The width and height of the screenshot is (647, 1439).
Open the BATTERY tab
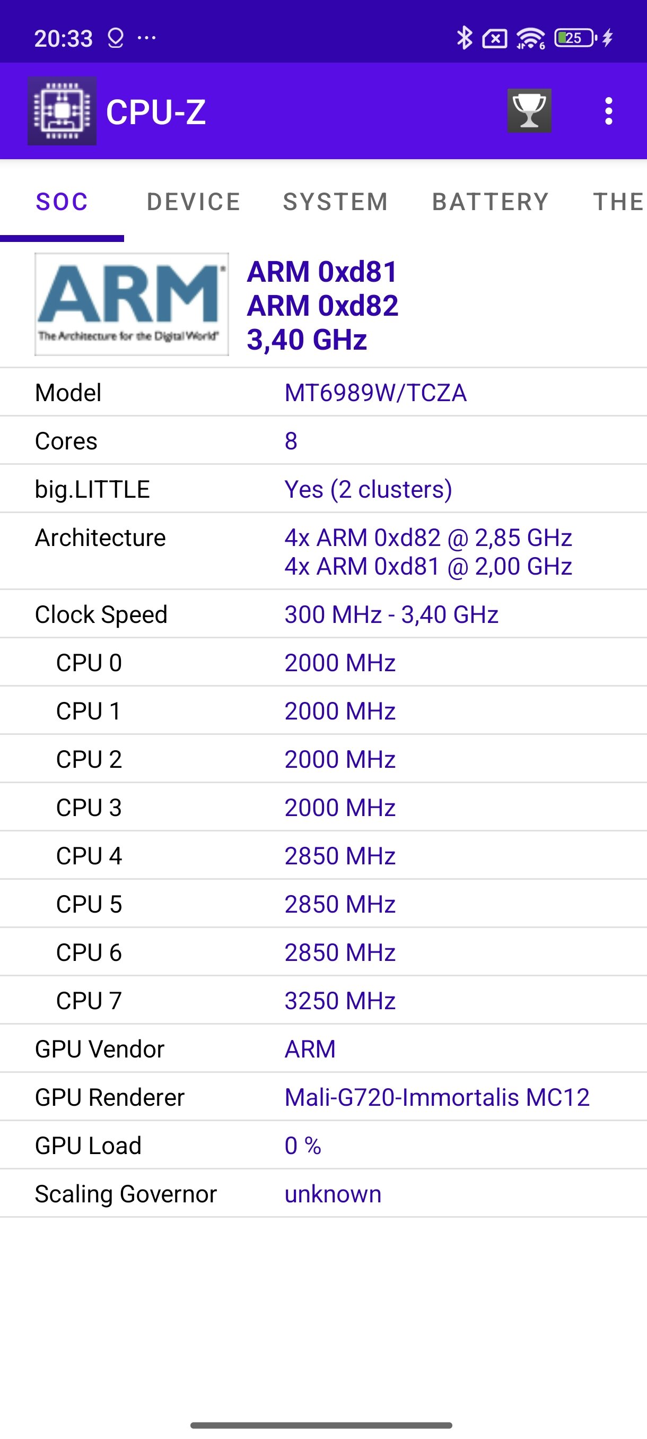click(491, 202)
